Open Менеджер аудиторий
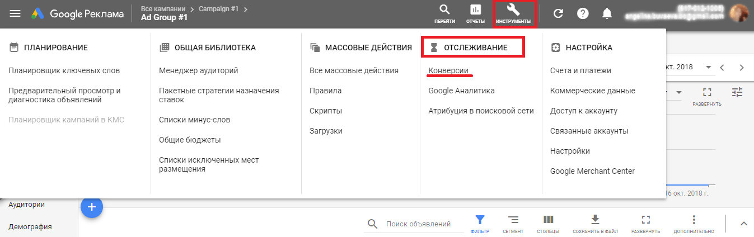Image resolution: width=754 pixels, height=237 pixels. pyautogui.click(x=199, y=70)
